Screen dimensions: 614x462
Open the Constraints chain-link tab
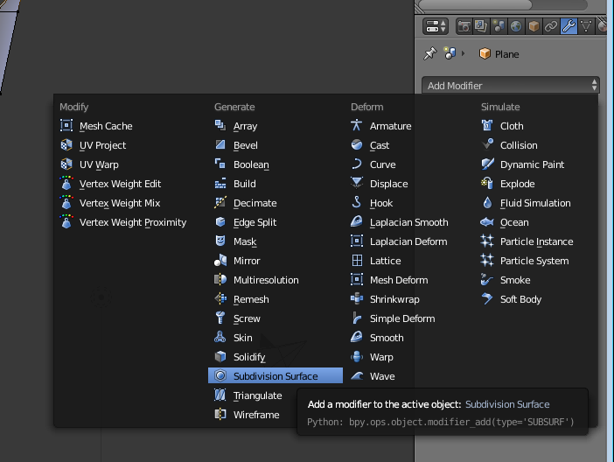(551, 26)
